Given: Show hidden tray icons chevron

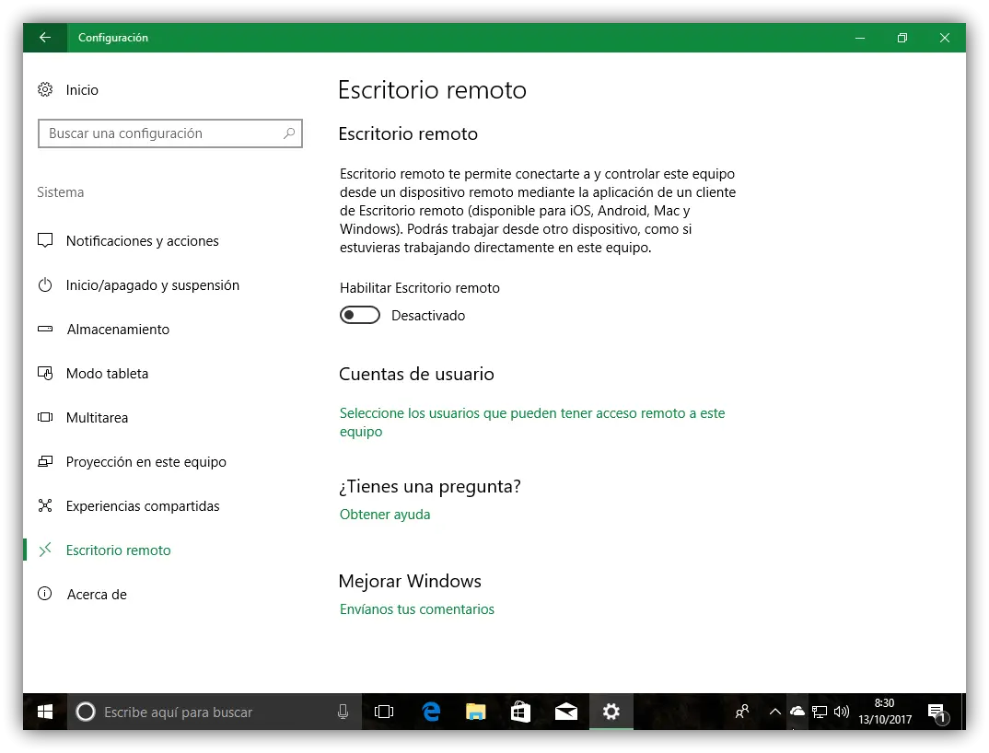Looking at the screenshot, I should coord(775,712).
